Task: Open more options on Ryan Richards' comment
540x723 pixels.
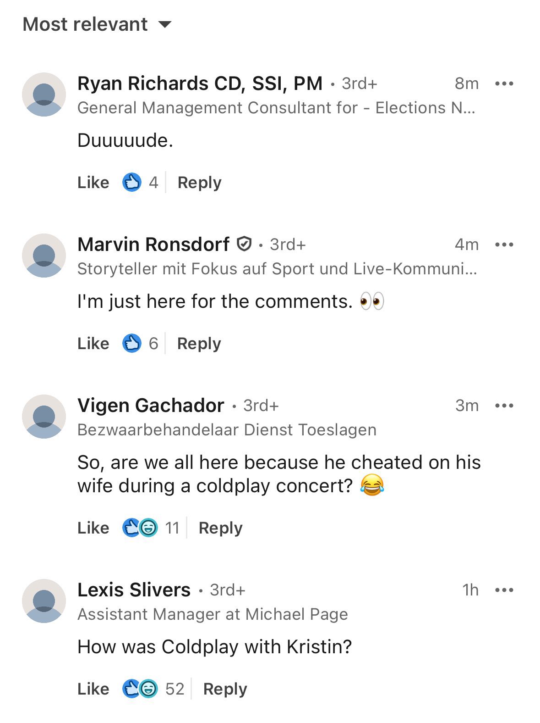Action: point(504,83)
